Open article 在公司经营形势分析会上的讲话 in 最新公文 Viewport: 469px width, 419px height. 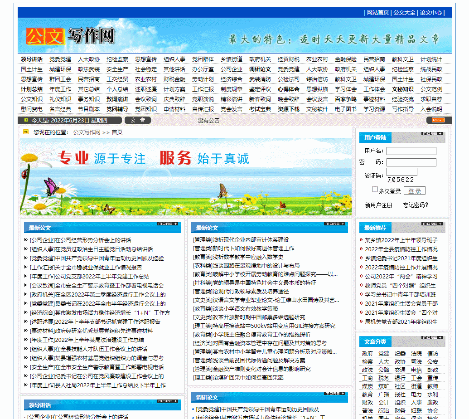tap(93, 240)
